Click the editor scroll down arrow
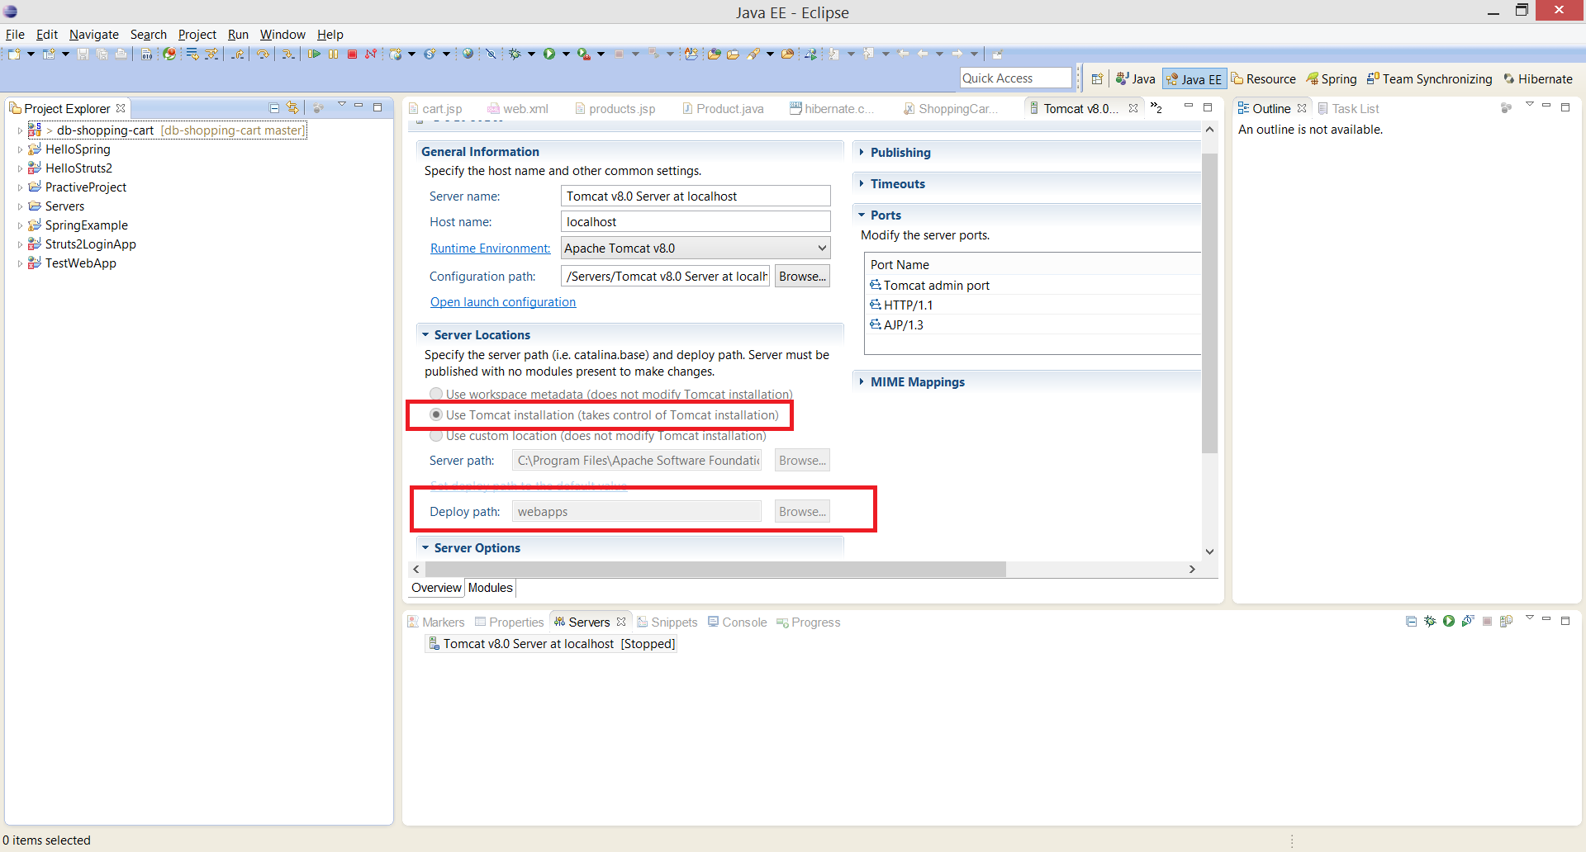The height and width of the screenshot is (852, 1586). [1209, 551]
